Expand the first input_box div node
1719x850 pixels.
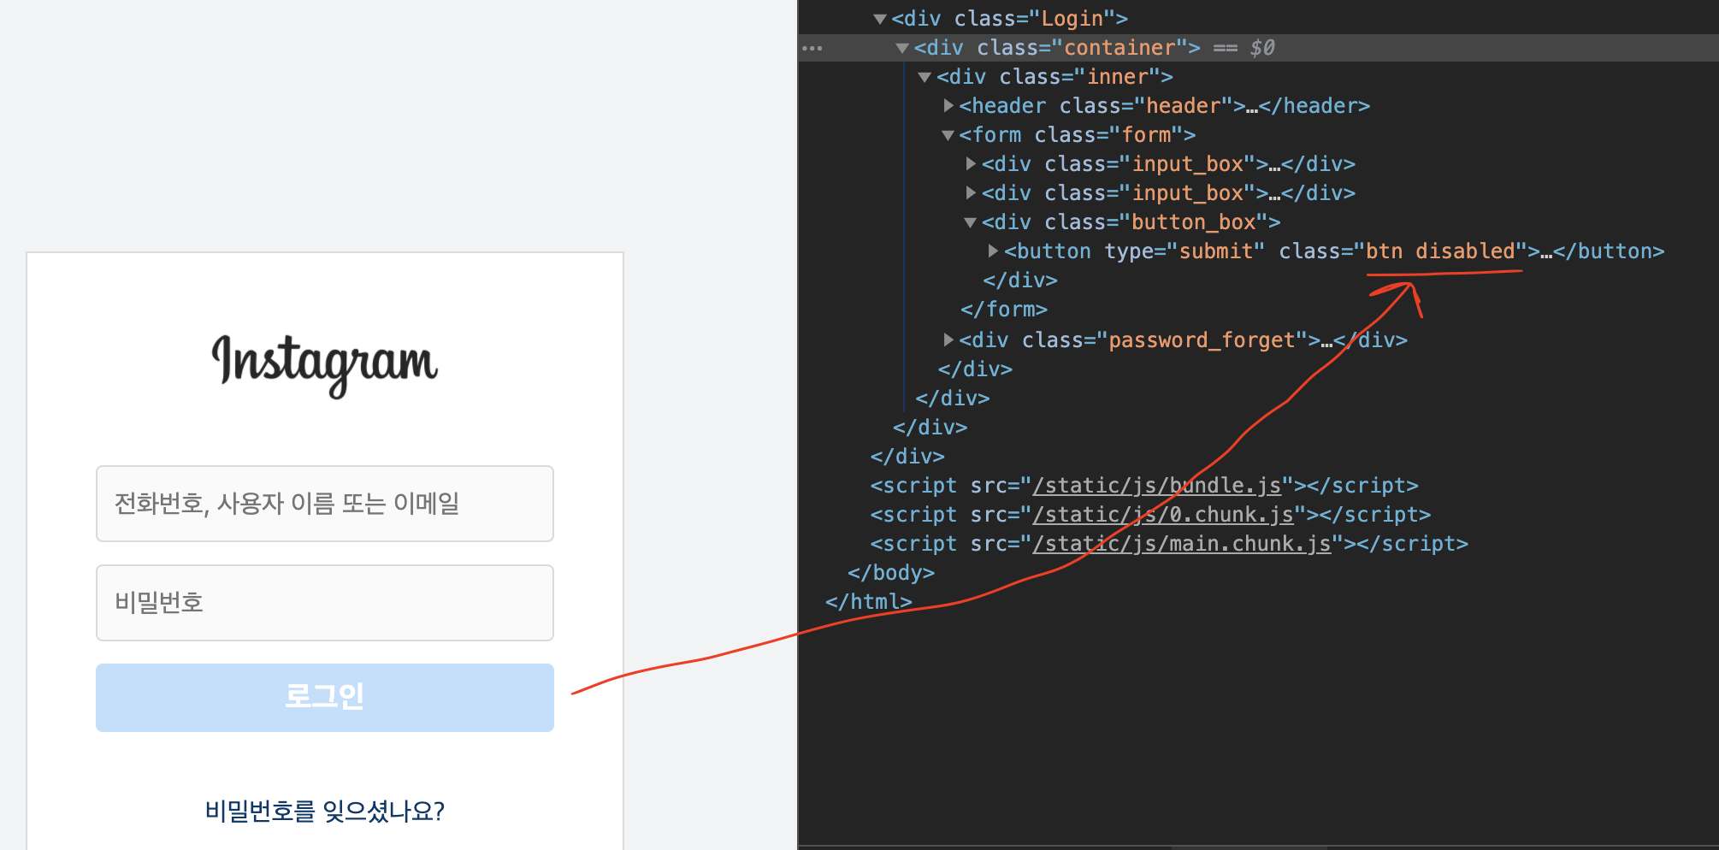coord(970,164)
